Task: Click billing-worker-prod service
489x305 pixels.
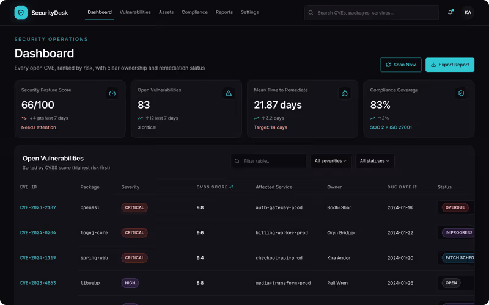Action: (282, 233)
